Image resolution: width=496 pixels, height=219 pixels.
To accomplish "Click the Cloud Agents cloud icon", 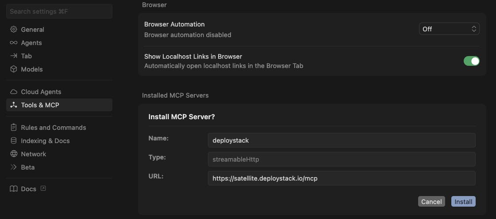I will (x=14, y=92).
